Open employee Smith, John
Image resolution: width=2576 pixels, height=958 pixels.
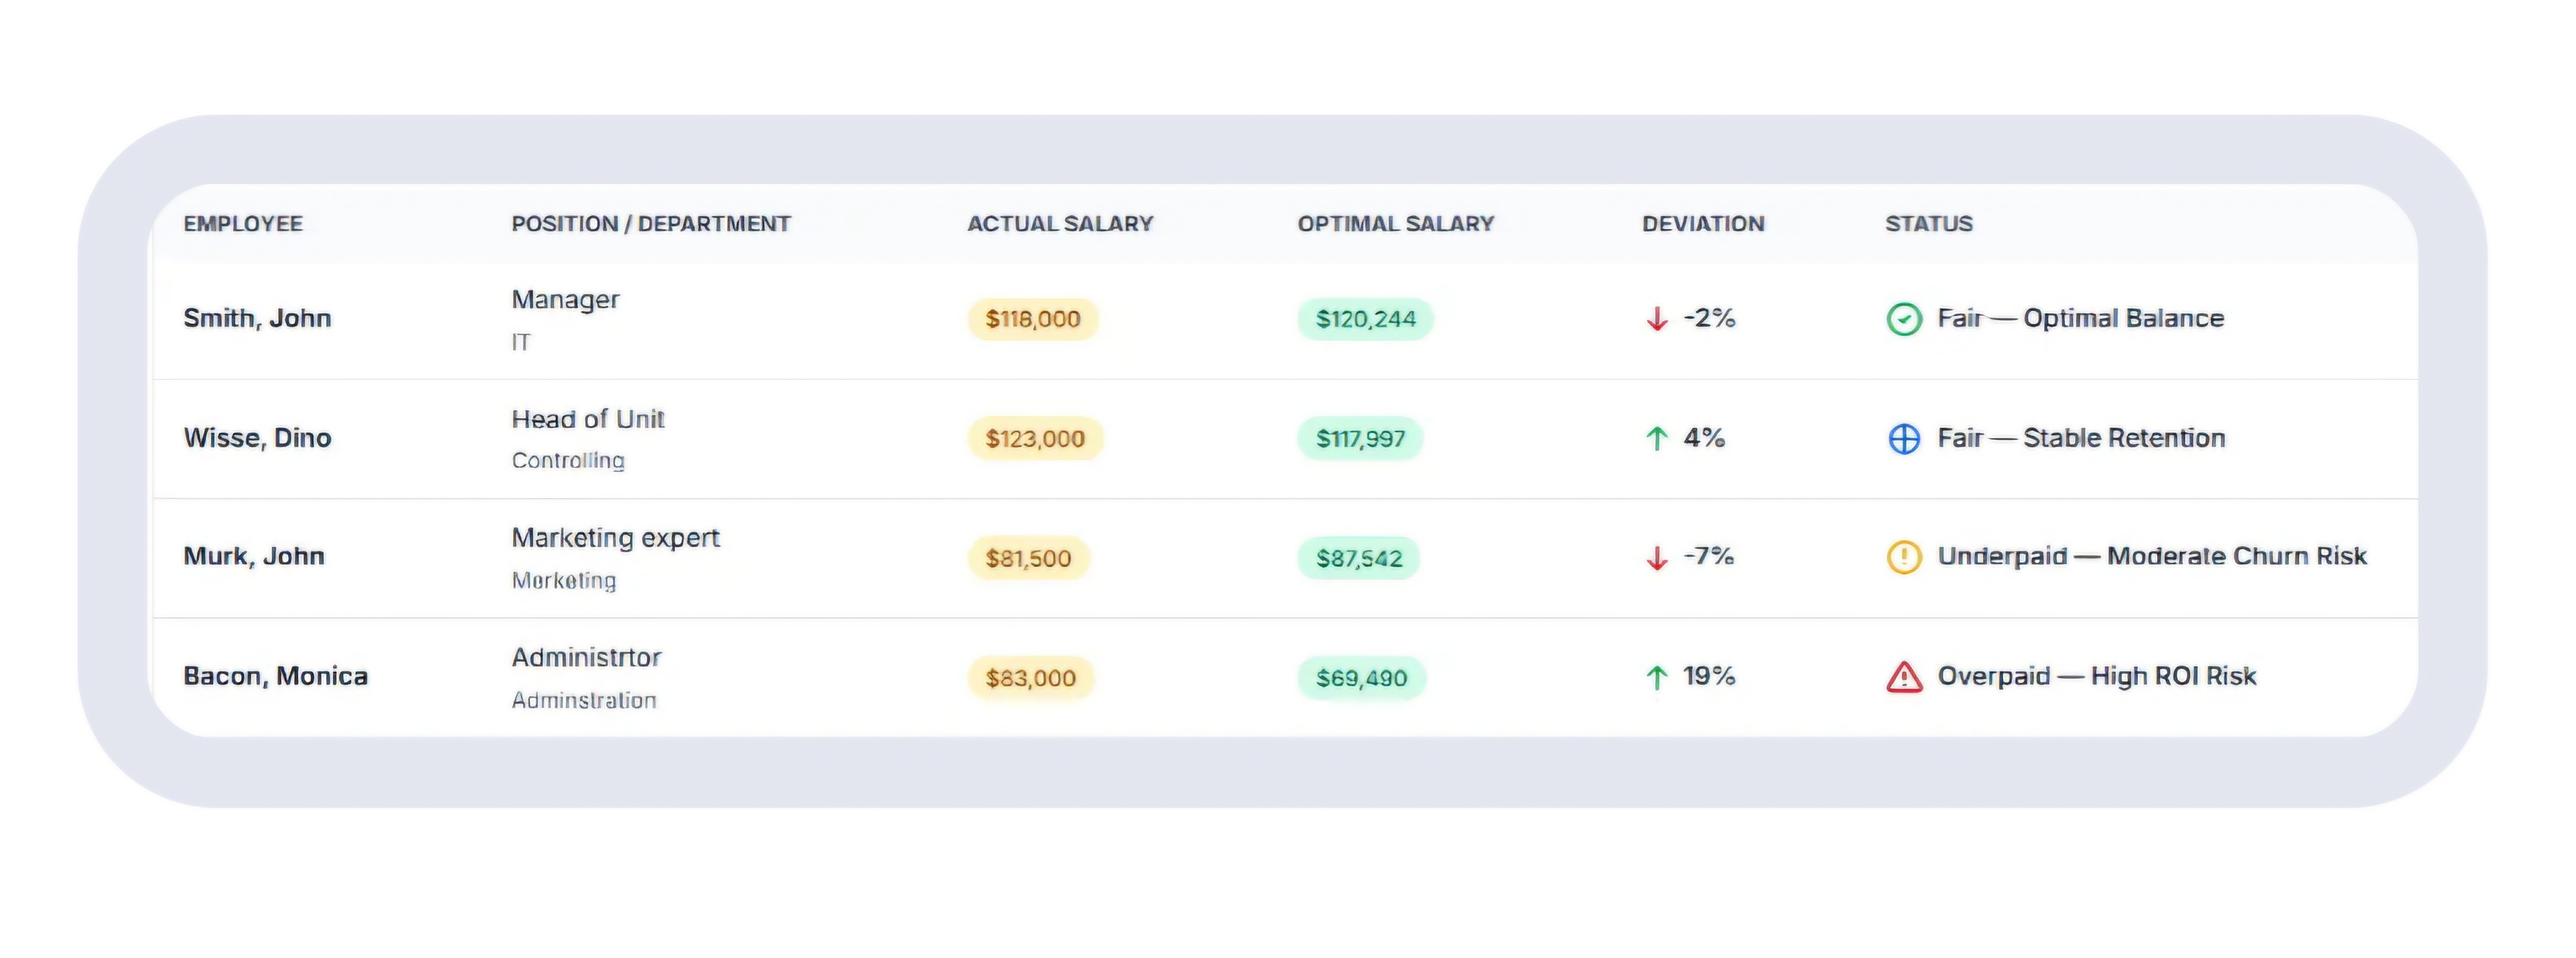(257, 318)
